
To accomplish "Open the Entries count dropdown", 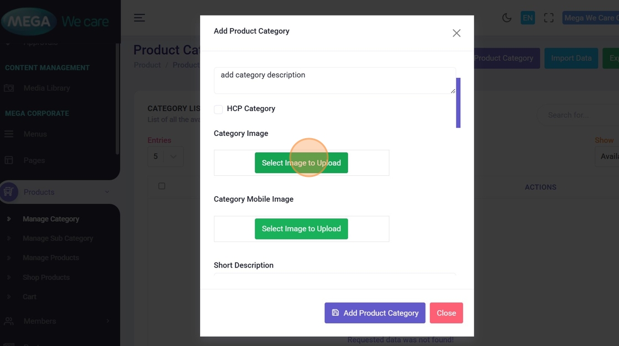I will click(x=165, y=156).
